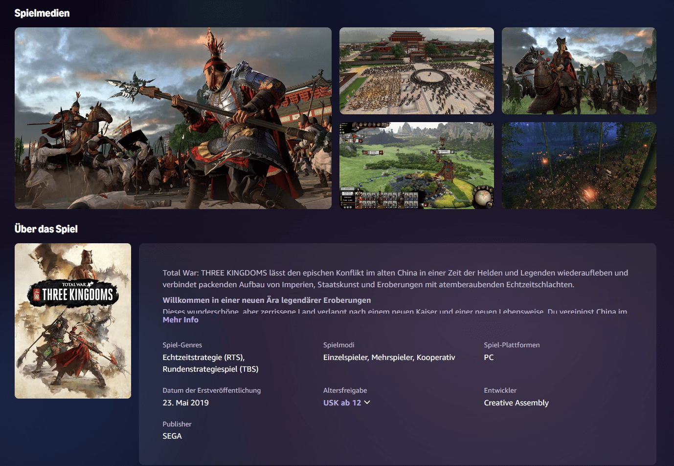Click the Spielmedien section heading
This screenshot has width=674, height=466.
tap(42, 13)
